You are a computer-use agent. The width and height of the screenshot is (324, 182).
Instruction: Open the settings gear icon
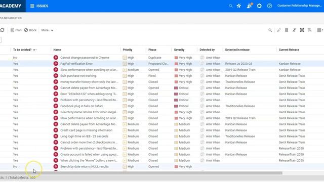[259, 6]
